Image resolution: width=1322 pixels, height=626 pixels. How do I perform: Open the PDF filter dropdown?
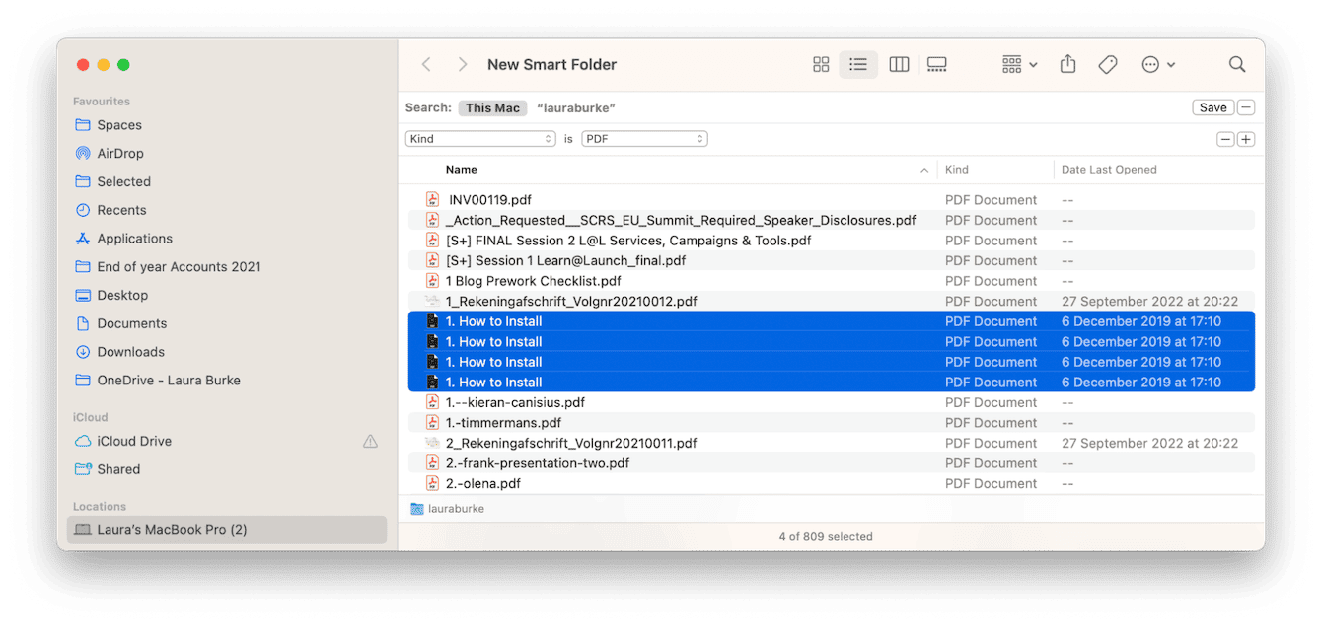click(x=644, y=138)
